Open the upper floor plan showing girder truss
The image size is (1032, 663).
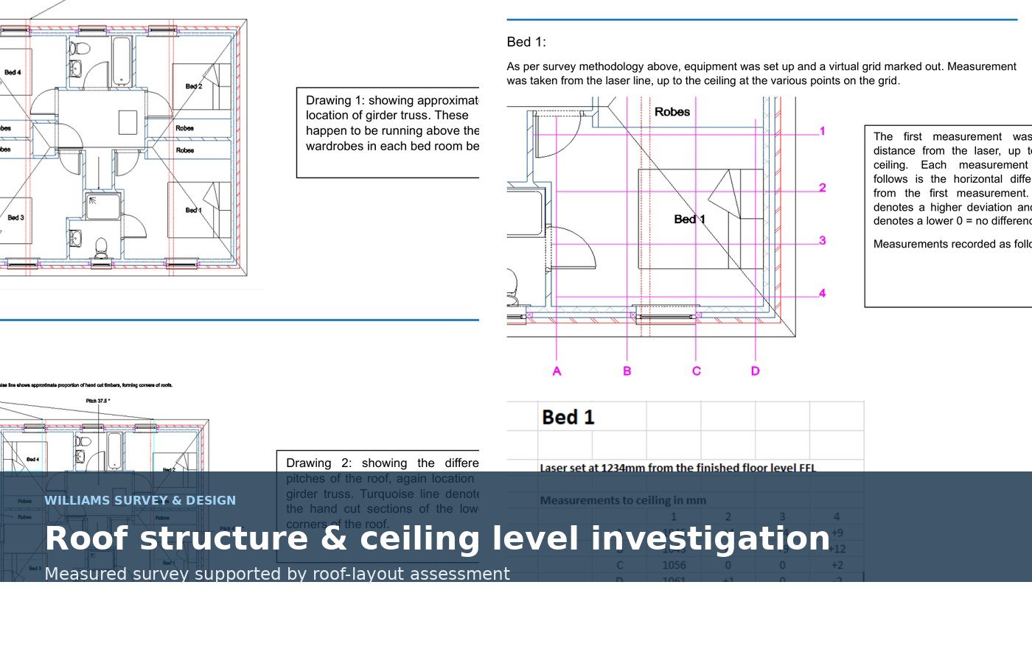(x=123, y=147)
